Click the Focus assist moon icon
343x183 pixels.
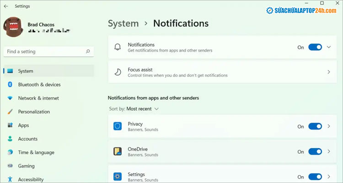[118, 72]
